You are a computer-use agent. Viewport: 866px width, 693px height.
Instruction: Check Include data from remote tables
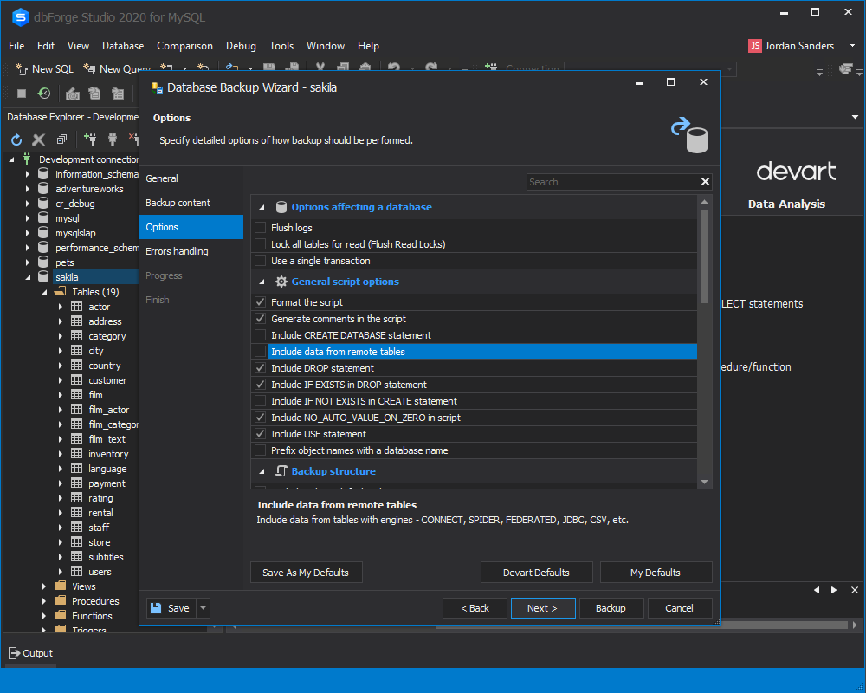pyautogui.click(x=260, y=352)
